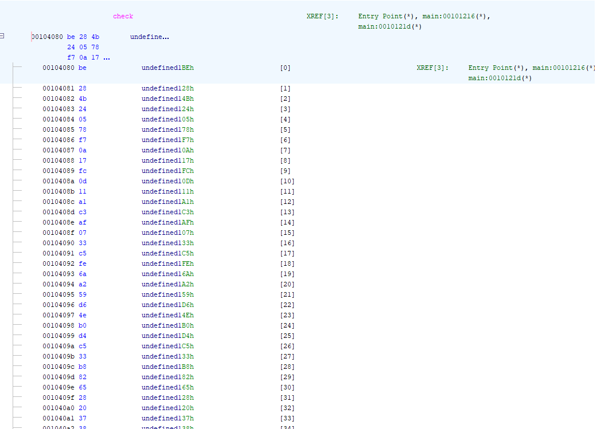Image resolution: width=597 pixels, height=429 pixels.
Task: Select address 0010408a
Action: (58, 181)
